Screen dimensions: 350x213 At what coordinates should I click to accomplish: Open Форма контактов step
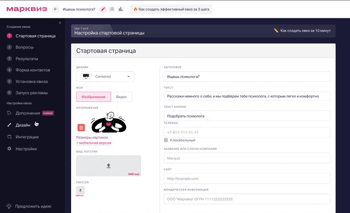point(33,70)
